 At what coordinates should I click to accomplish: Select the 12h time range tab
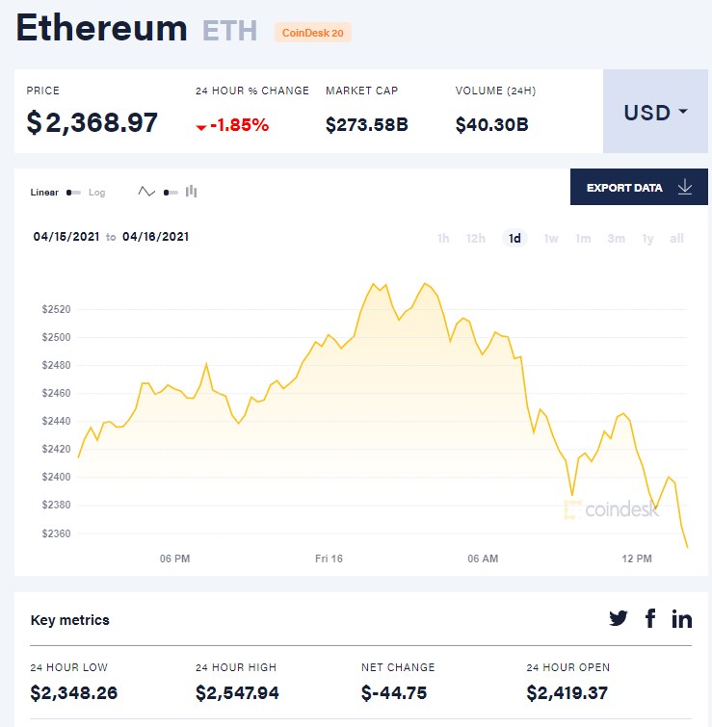pos(476,239)
